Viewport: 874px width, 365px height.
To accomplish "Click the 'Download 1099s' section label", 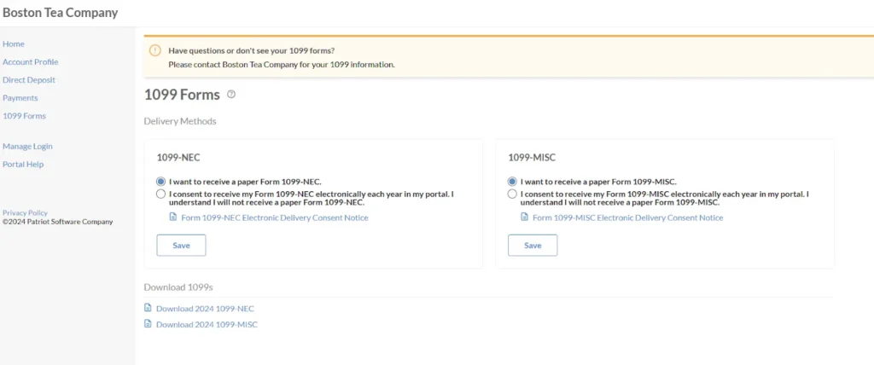I will (178, 287).
